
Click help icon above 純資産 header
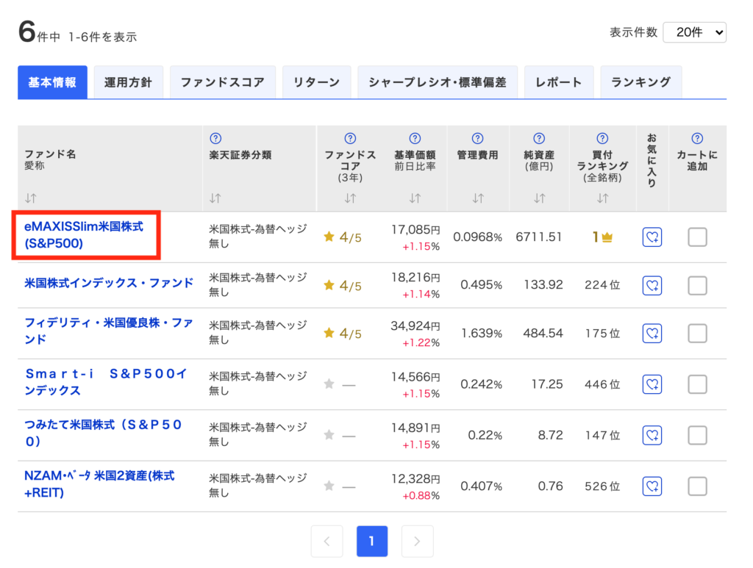coord(539,139)
